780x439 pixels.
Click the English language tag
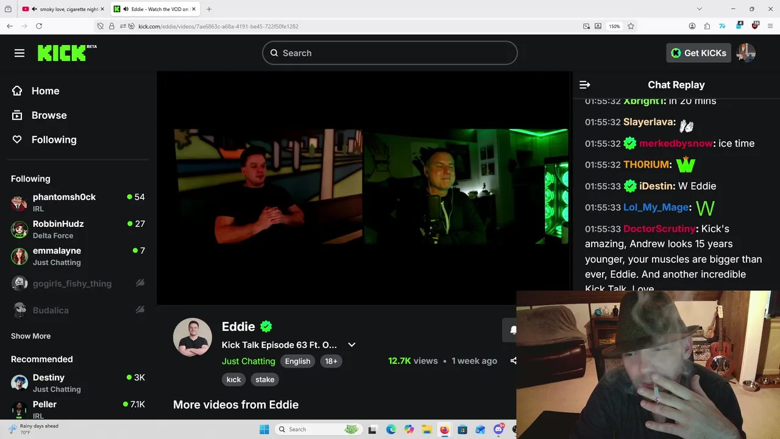[297, 361]
